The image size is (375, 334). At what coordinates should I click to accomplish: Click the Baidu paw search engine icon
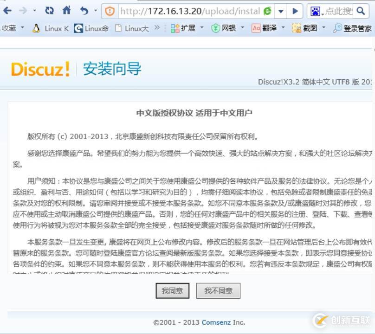pyautogui.click(x=315, y=11)
